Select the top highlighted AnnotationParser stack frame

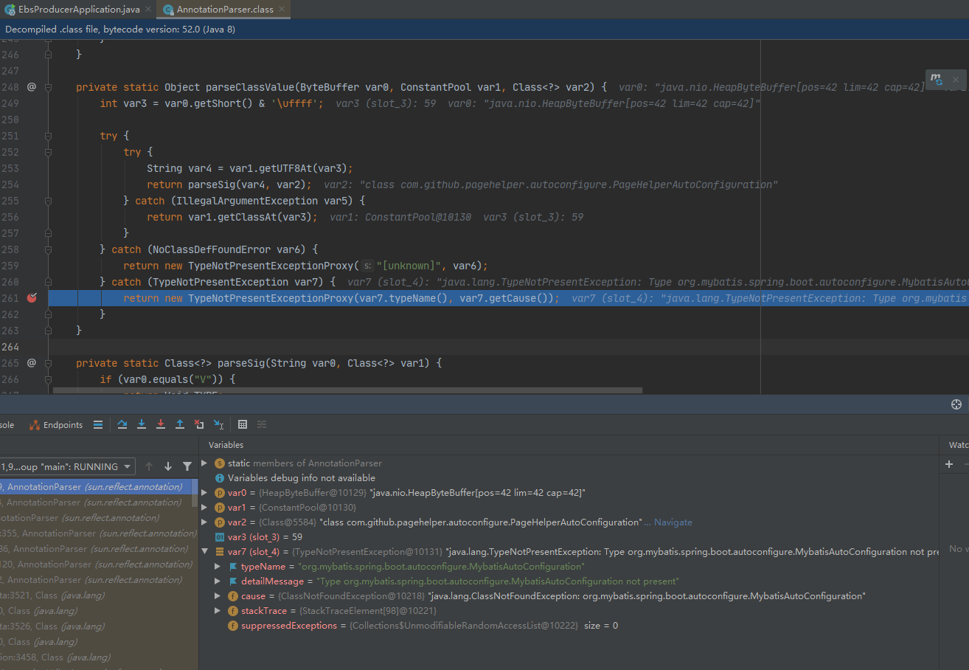pos(95,487)
